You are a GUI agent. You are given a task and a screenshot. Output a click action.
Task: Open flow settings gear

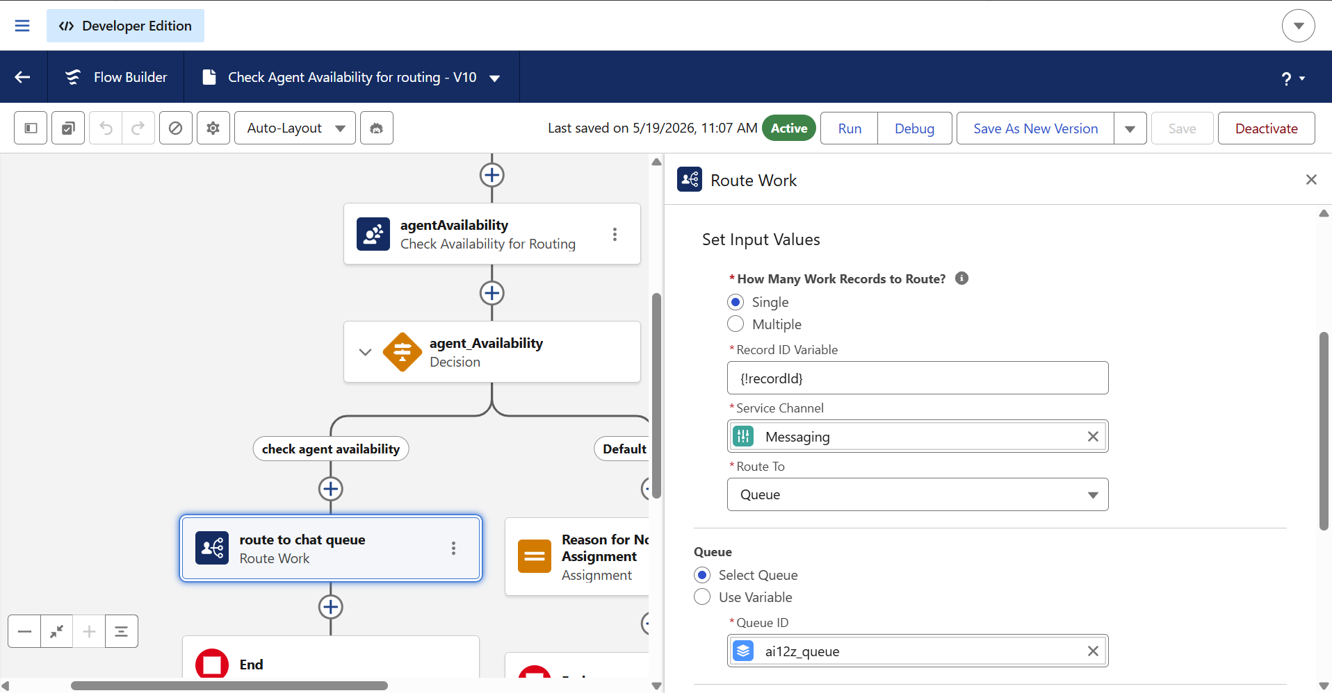213,128
